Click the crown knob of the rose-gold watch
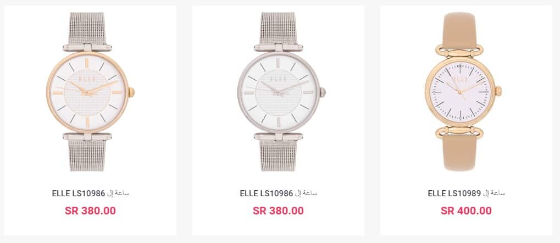The height and width of the screenshot is (243, 560). coord(131,92)
